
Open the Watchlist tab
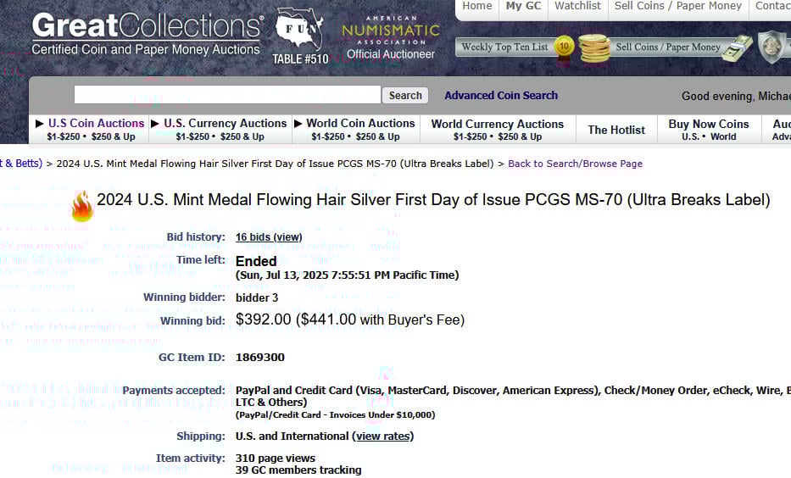click(x=577, y=6)
